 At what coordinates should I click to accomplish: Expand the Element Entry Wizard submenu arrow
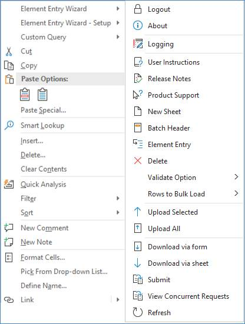tap(118, 9)
